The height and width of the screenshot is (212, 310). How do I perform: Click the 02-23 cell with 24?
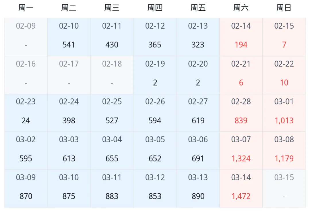pos(26,113)
